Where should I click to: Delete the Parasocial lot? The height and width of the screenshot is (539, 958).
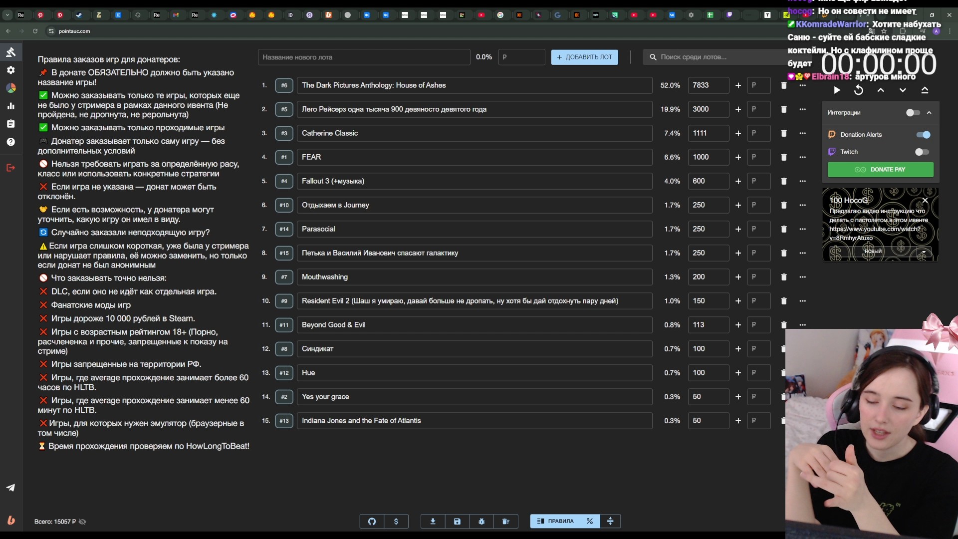point(784,229)
